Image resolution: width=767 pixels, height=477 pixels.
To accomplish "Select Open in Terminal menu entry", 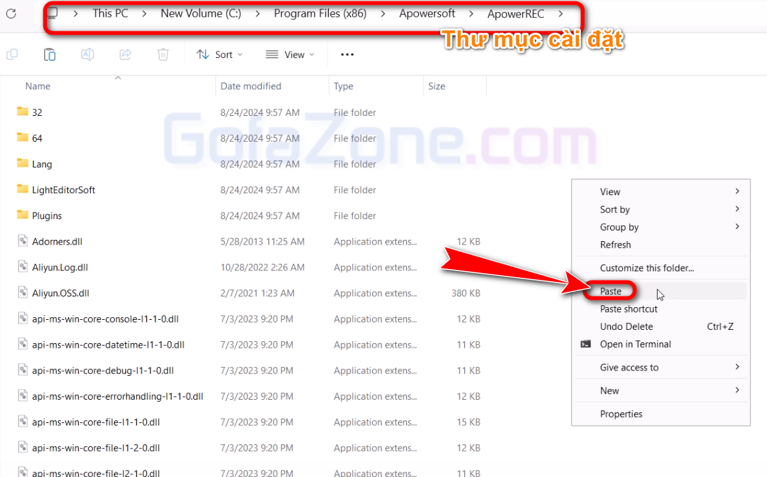I will 635,344.
